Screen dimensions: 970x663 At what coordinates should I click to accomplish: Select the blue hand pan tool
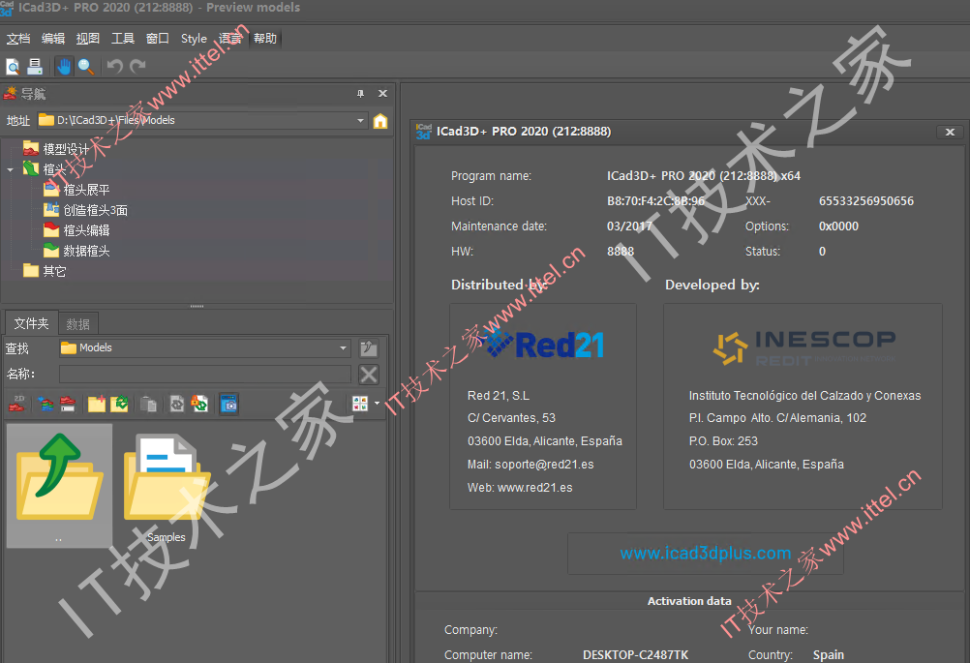click(64, 66)
